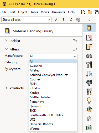
Task: Collapse the Filters section
Action: 6,49
